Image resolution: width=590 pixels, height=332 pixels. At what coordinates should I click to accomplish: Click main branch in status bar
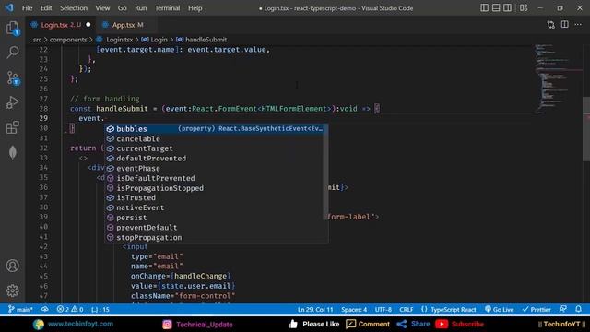[x=20, y=310]
